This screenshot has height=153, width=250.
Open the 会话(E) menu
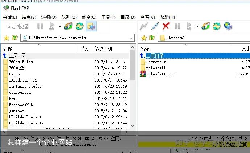click(10, 17)
